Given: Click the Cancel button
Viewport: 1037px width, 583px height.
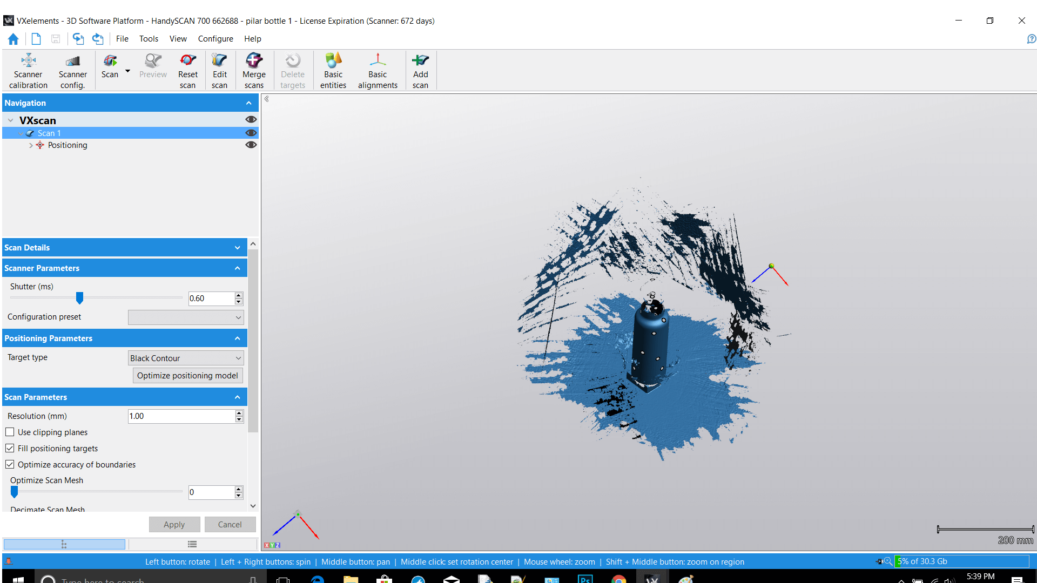Looking at the screenshot, I should [x=230, y=524].
